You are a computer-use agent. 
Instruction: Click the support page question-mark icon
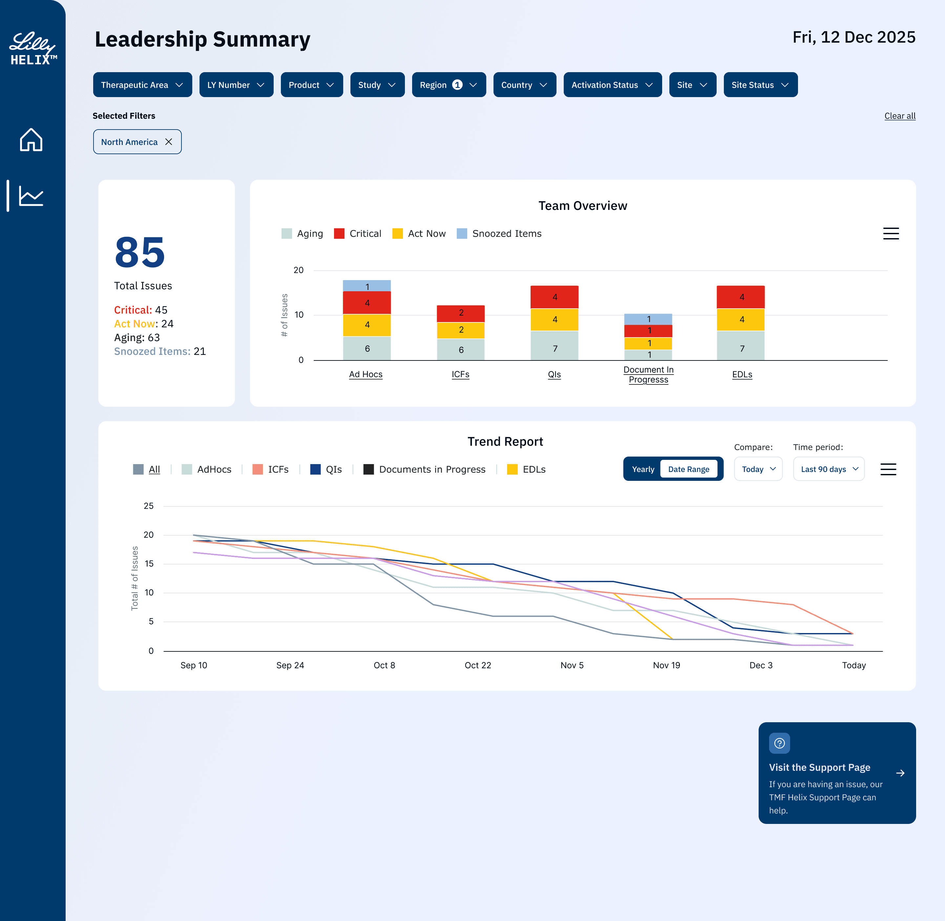(x=779, y=743)
